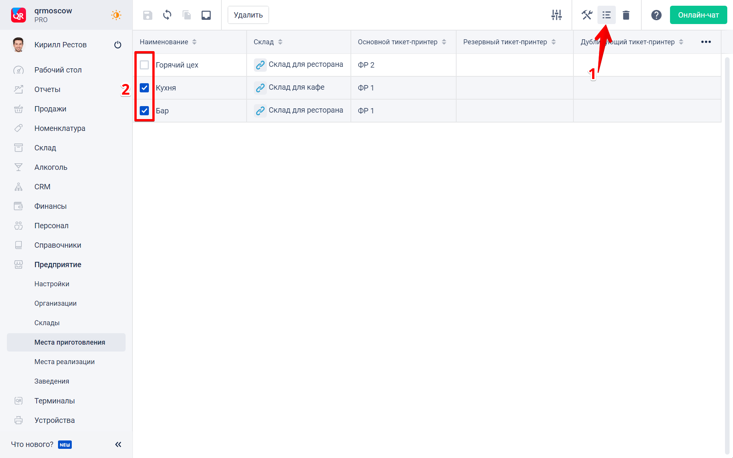Click the inbox tray icon in toolbar
Viewport: 733px width, 458px height.
tap(206, 15)
